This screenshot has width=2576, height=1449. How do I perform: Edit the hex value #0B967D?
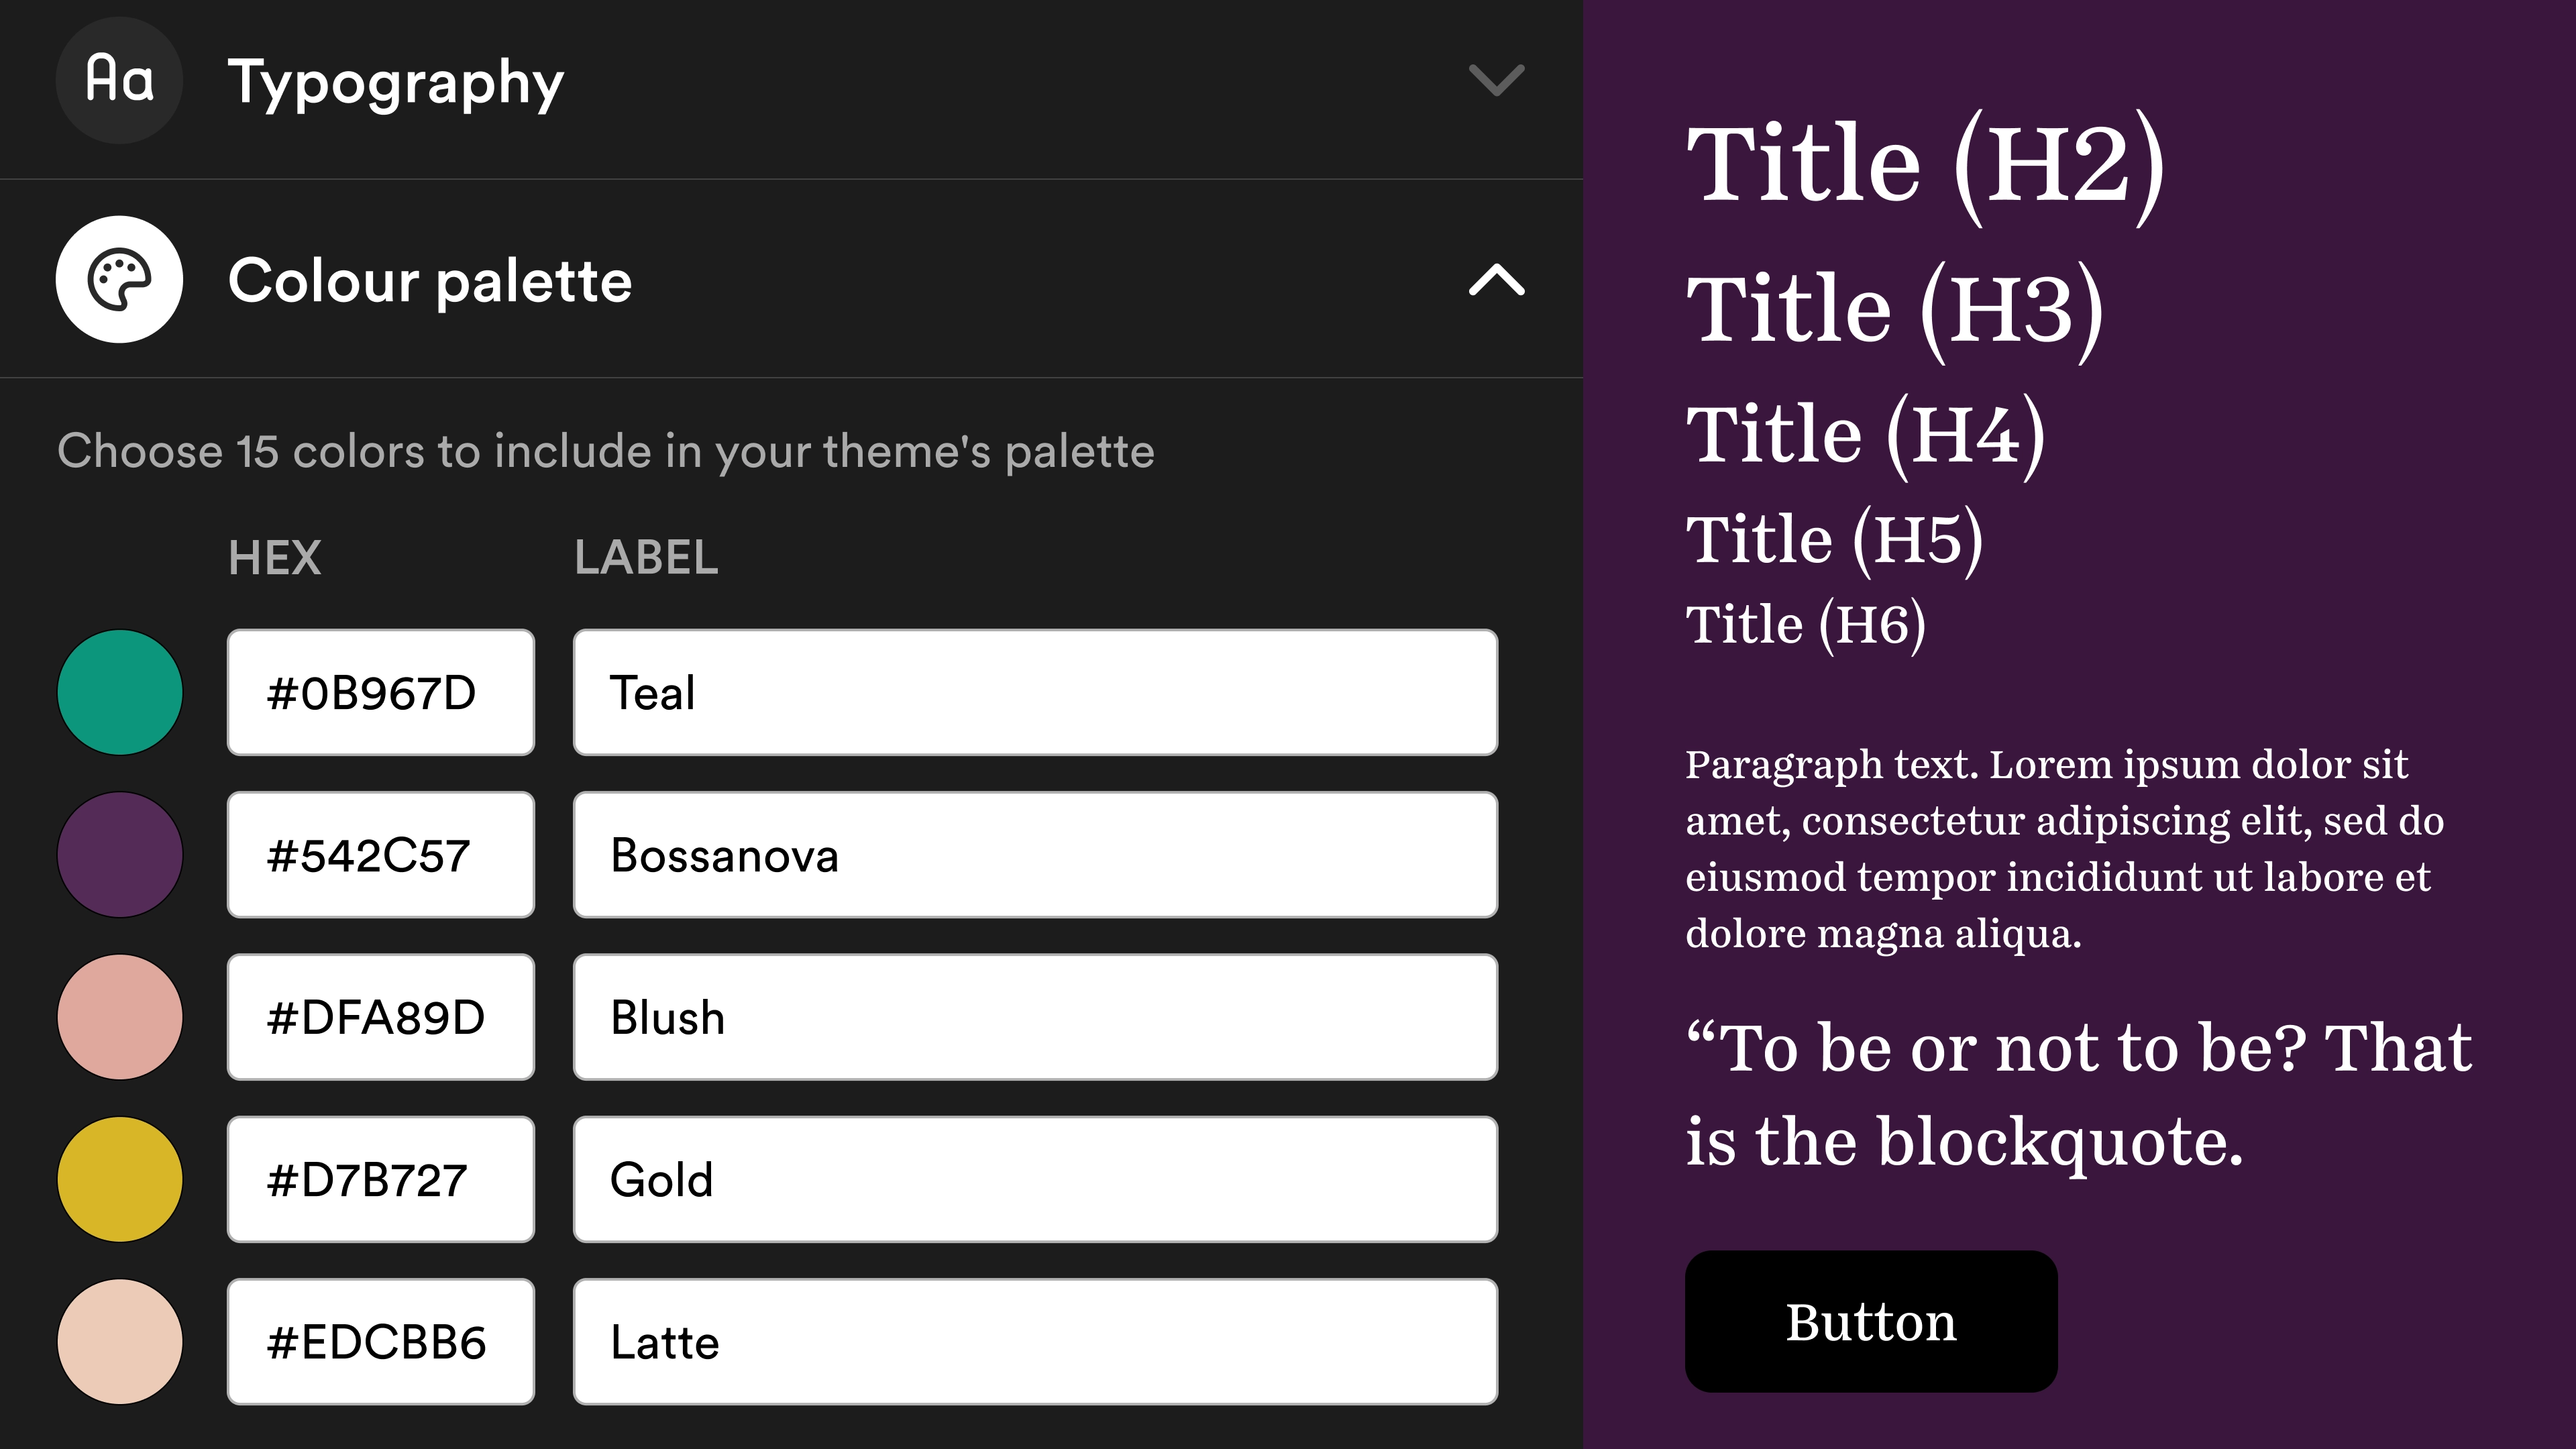point(380,692)
